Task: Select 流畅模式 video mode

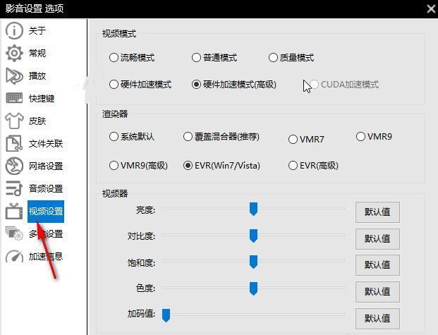Action: coord(114,58)
